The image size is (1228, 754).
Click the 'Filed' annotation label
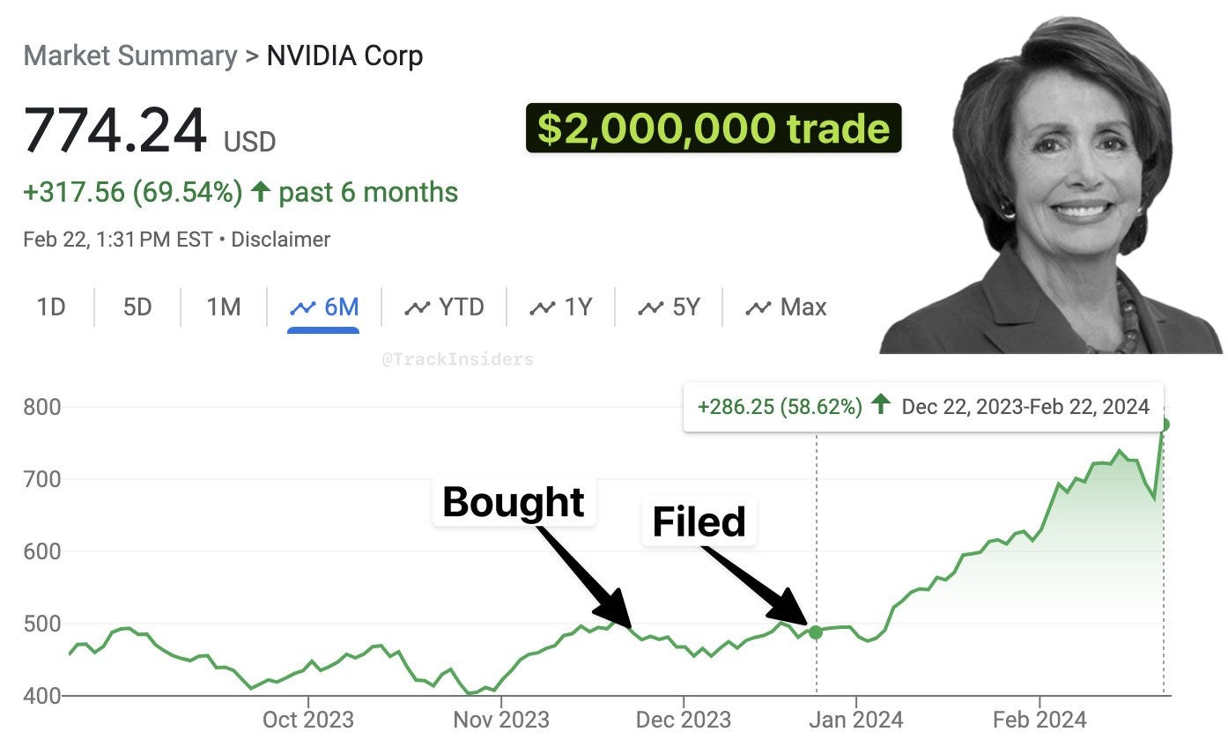699,521
